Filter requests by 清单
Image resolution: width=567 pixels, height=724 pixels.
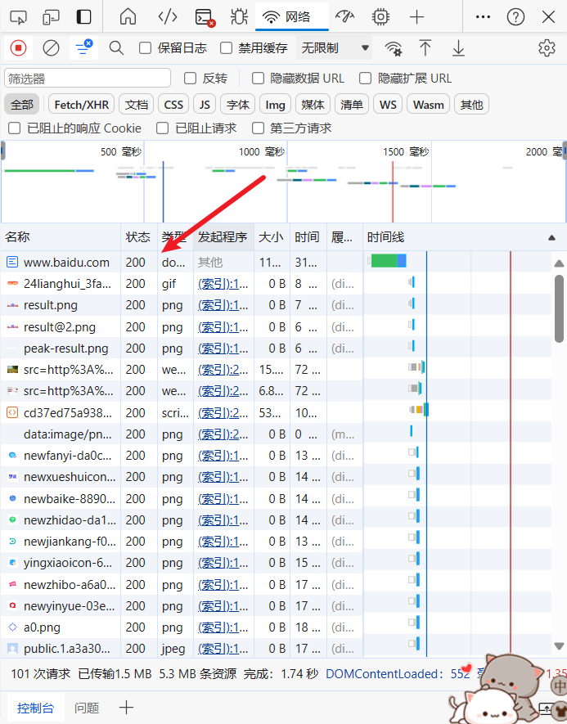coord(351,105)
